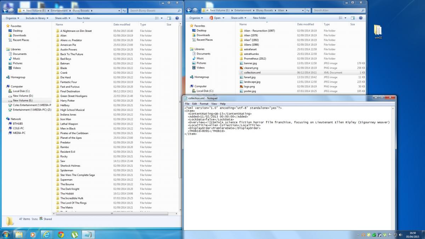Open the Share with dropdown in the Alien window
Viewport: 425px width, 239px height.
[239, 18]
